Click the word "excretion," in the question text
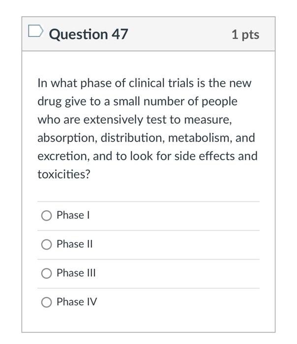The width and height of the screenshot is (297, 344). (60, 156)
